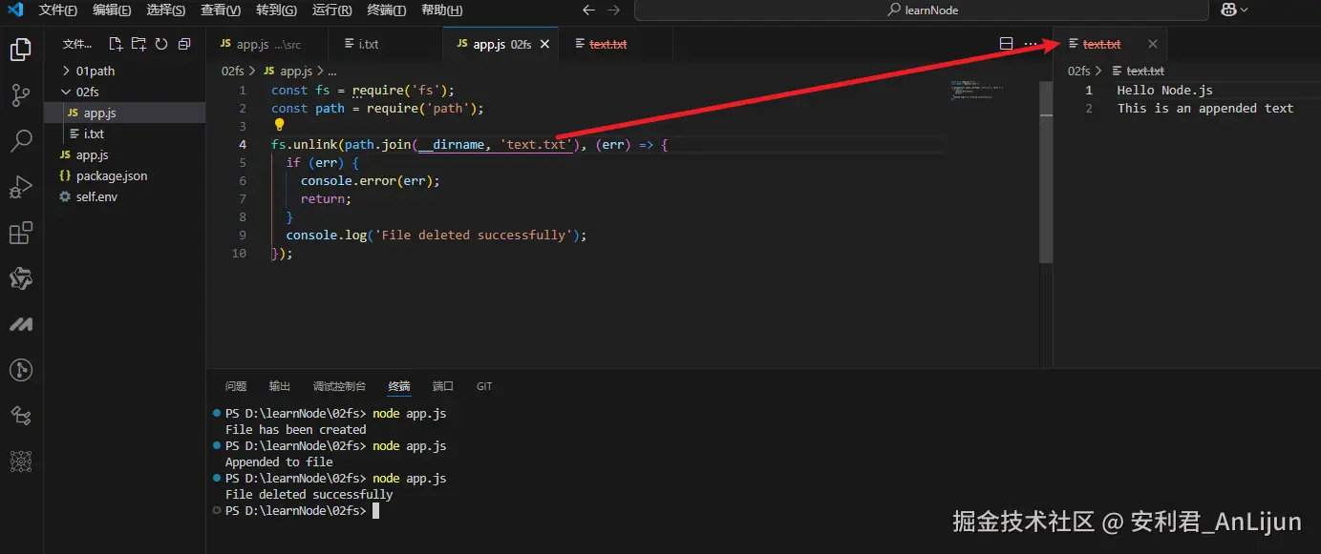1321x554 pixels.
Task: Click the 'File deleted successfully' terminal output
Action: pyautogui.click(x=309, y=495)
